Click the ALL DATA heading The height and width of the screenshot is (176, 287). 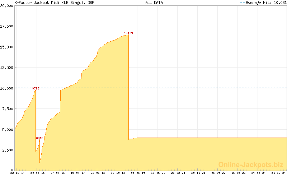tap(154, 3)
